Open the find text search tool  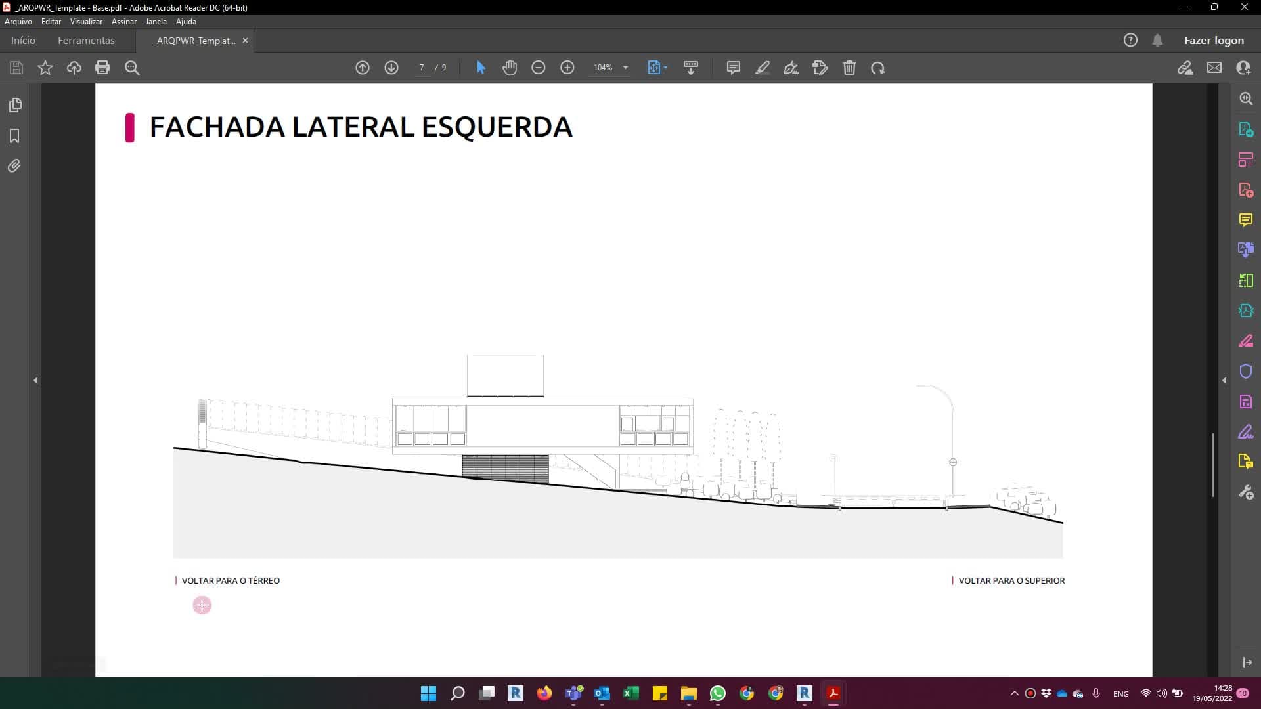pyautogui.click(x=132, y=68)
